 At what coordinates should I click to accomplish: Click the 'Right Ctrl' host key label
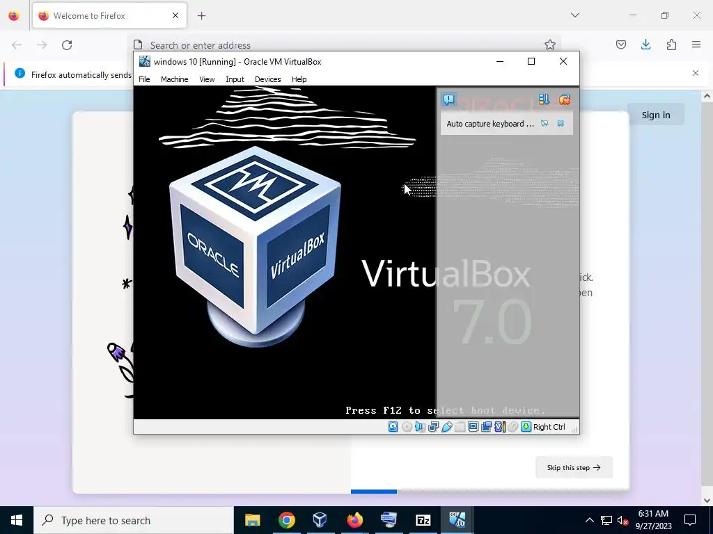(x=549, y=427)
